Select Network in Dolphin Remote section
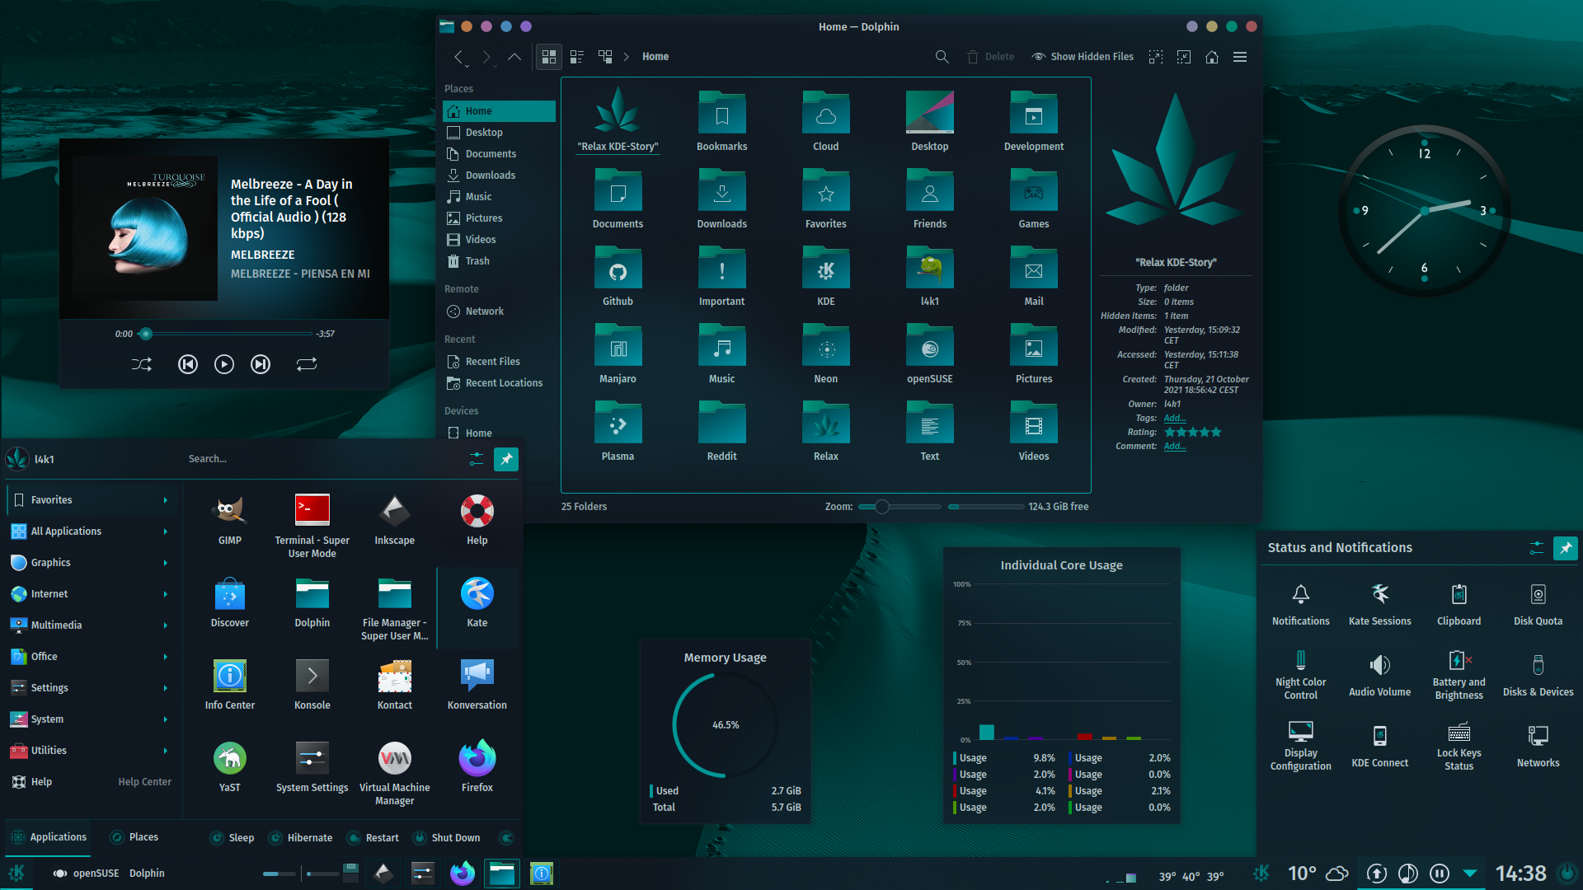This screenshot has height=890, width=1583. tap(499, 311)
